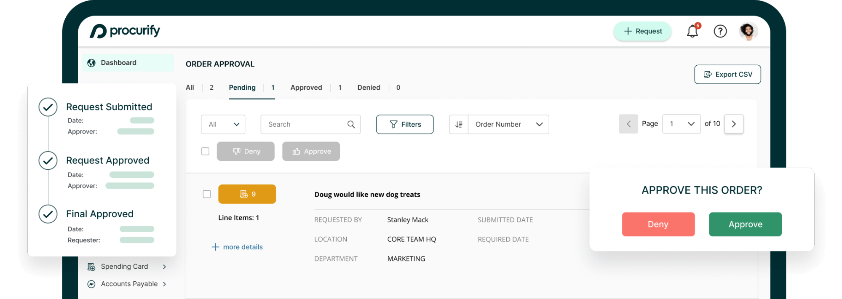Open the notifications bell icon
Image resolution: width=842 pixels, height=299 pixels.
pos(692,32)
